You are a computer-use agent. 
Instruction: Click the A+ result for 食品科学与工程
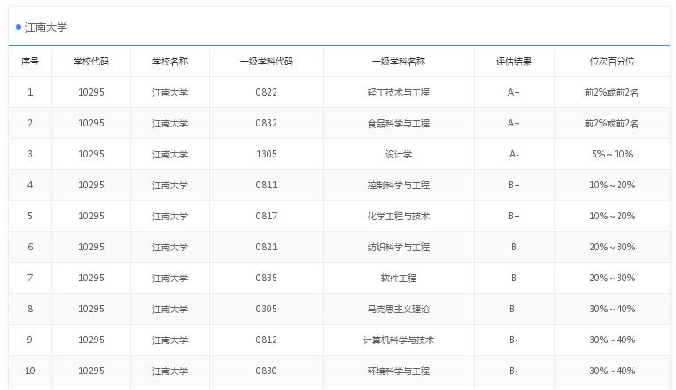click(x=514, y=123)
